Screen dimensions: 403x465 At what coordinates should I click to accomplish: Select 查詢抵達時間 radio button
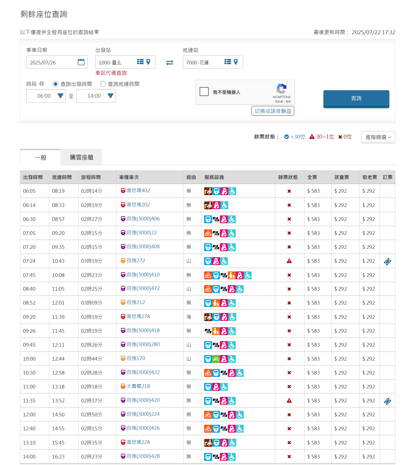coord(103,84)
